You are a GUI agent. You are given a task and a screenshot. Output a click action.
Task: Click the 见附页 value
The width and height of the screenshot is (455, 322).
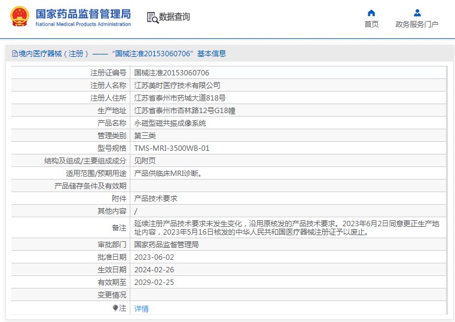point(145,161)
